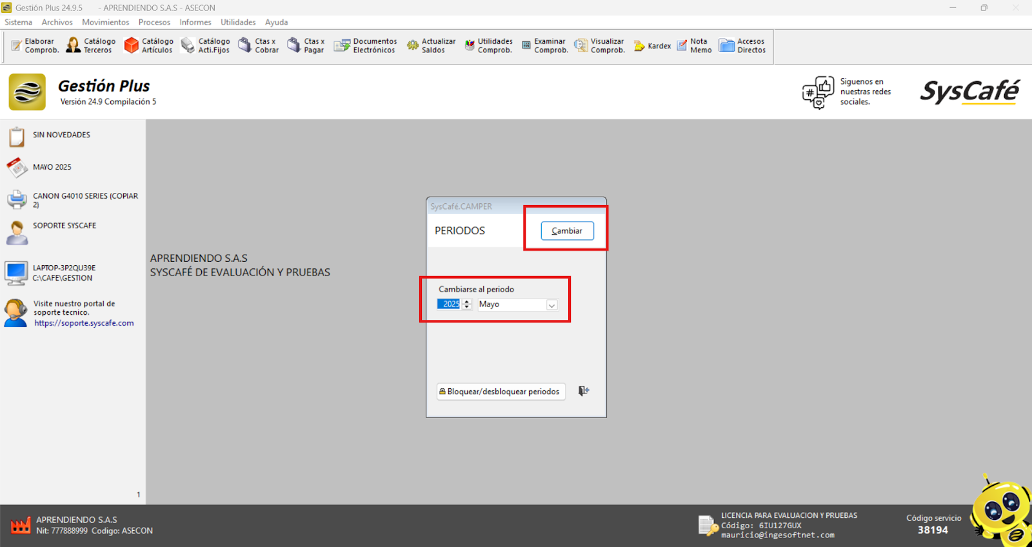Select MAYO 2025 calendar item in sidebar
Viewport: 1032px width, 547px height.
click(52, 167)
